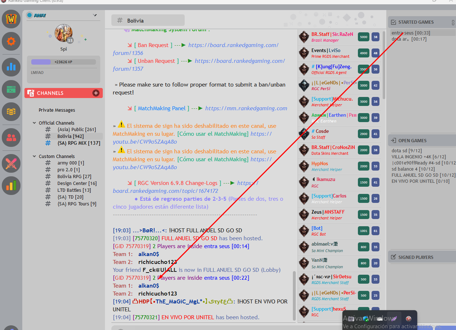Click the Zeus|MNSTAFF helmet avatar
This screenshot has width=456, height=330.
tap(304, 215)
